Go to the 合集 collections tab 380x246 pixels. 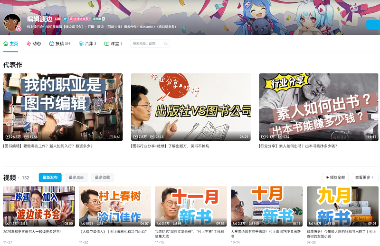pyautogui.click(x=87, y=43)
